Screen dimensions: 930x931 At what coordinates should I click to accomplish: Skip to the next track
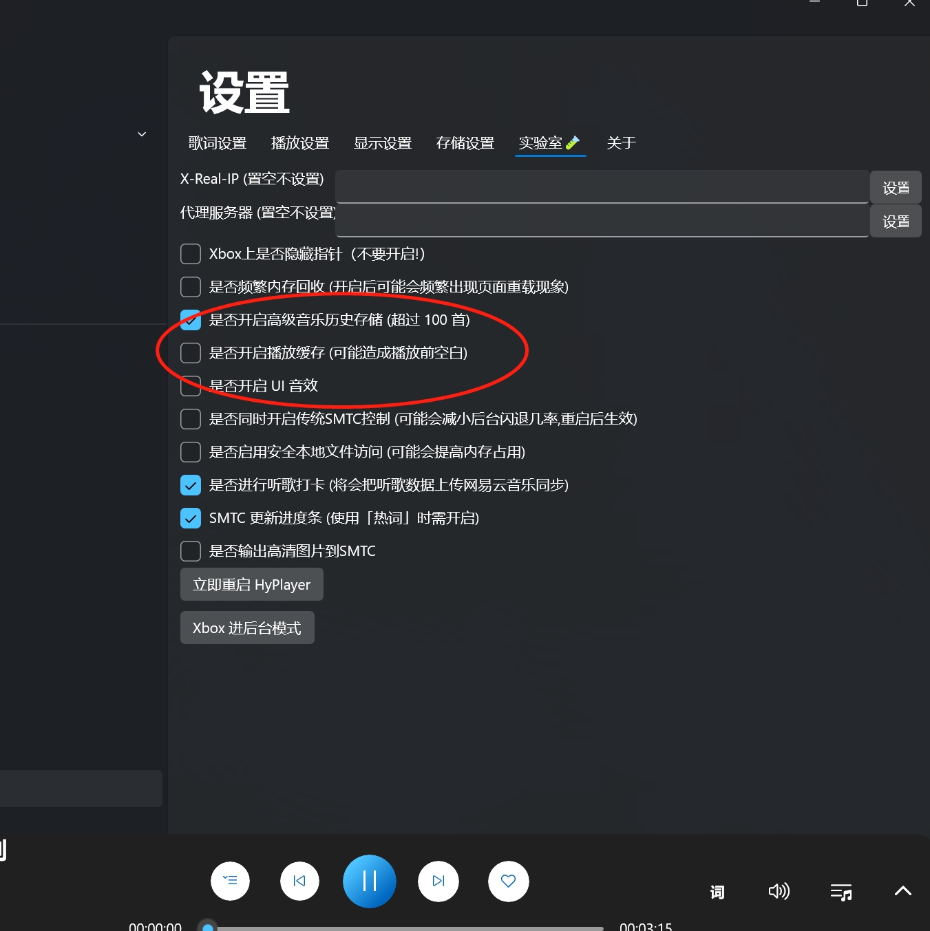pyautogui.click(x=438, y=881)
